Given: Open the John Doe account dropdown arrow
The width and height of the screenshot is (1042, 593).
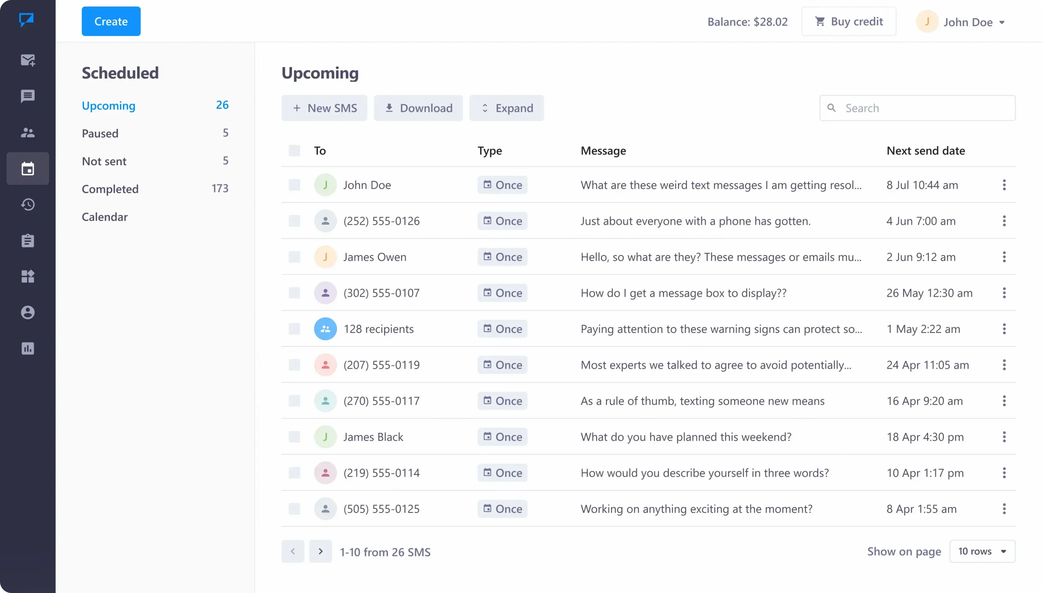Looking at the screenshot, I should [1002, 22].
